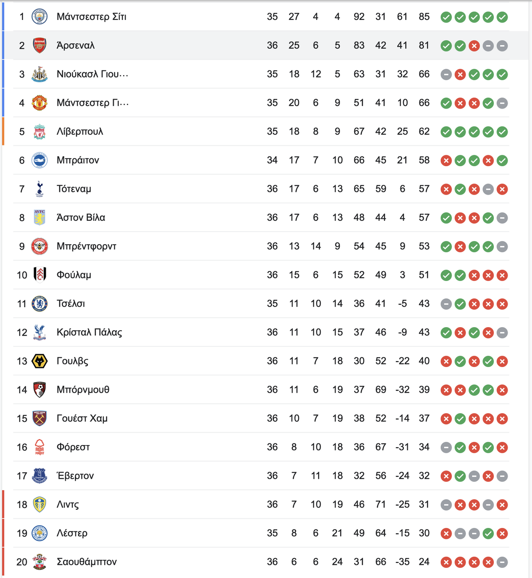Click Leicester's green win form icon
The height and width of the screenshot is (578, 532).
pyautogui.click(x=488, y=534)
